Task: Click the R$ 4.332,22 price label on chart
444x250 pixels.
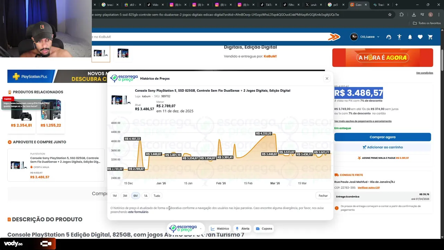Action: pos(264,134)
